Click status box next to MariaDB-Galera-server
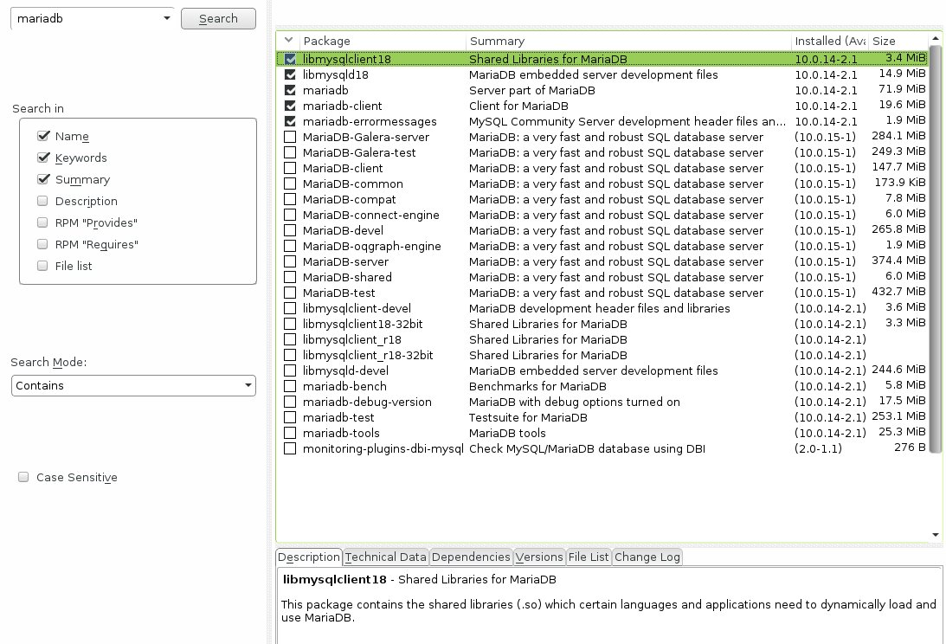 289,137
